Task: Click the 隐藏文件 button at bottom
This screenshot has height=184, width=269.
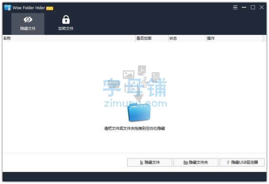Action: click(149, 162)
